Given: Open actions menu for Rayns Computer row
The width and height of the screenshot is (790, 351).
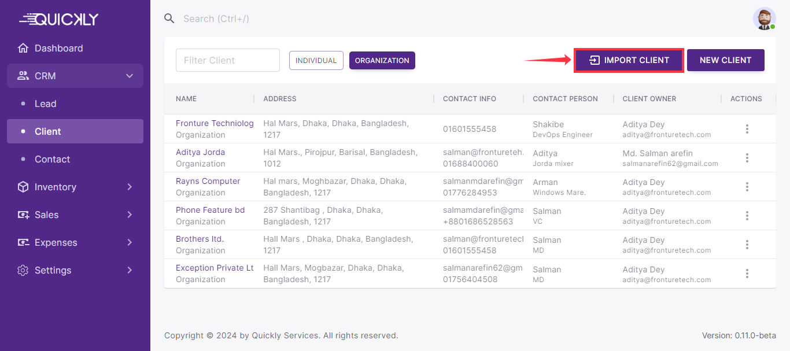Looking at the screenshot, I should [747, 187].
